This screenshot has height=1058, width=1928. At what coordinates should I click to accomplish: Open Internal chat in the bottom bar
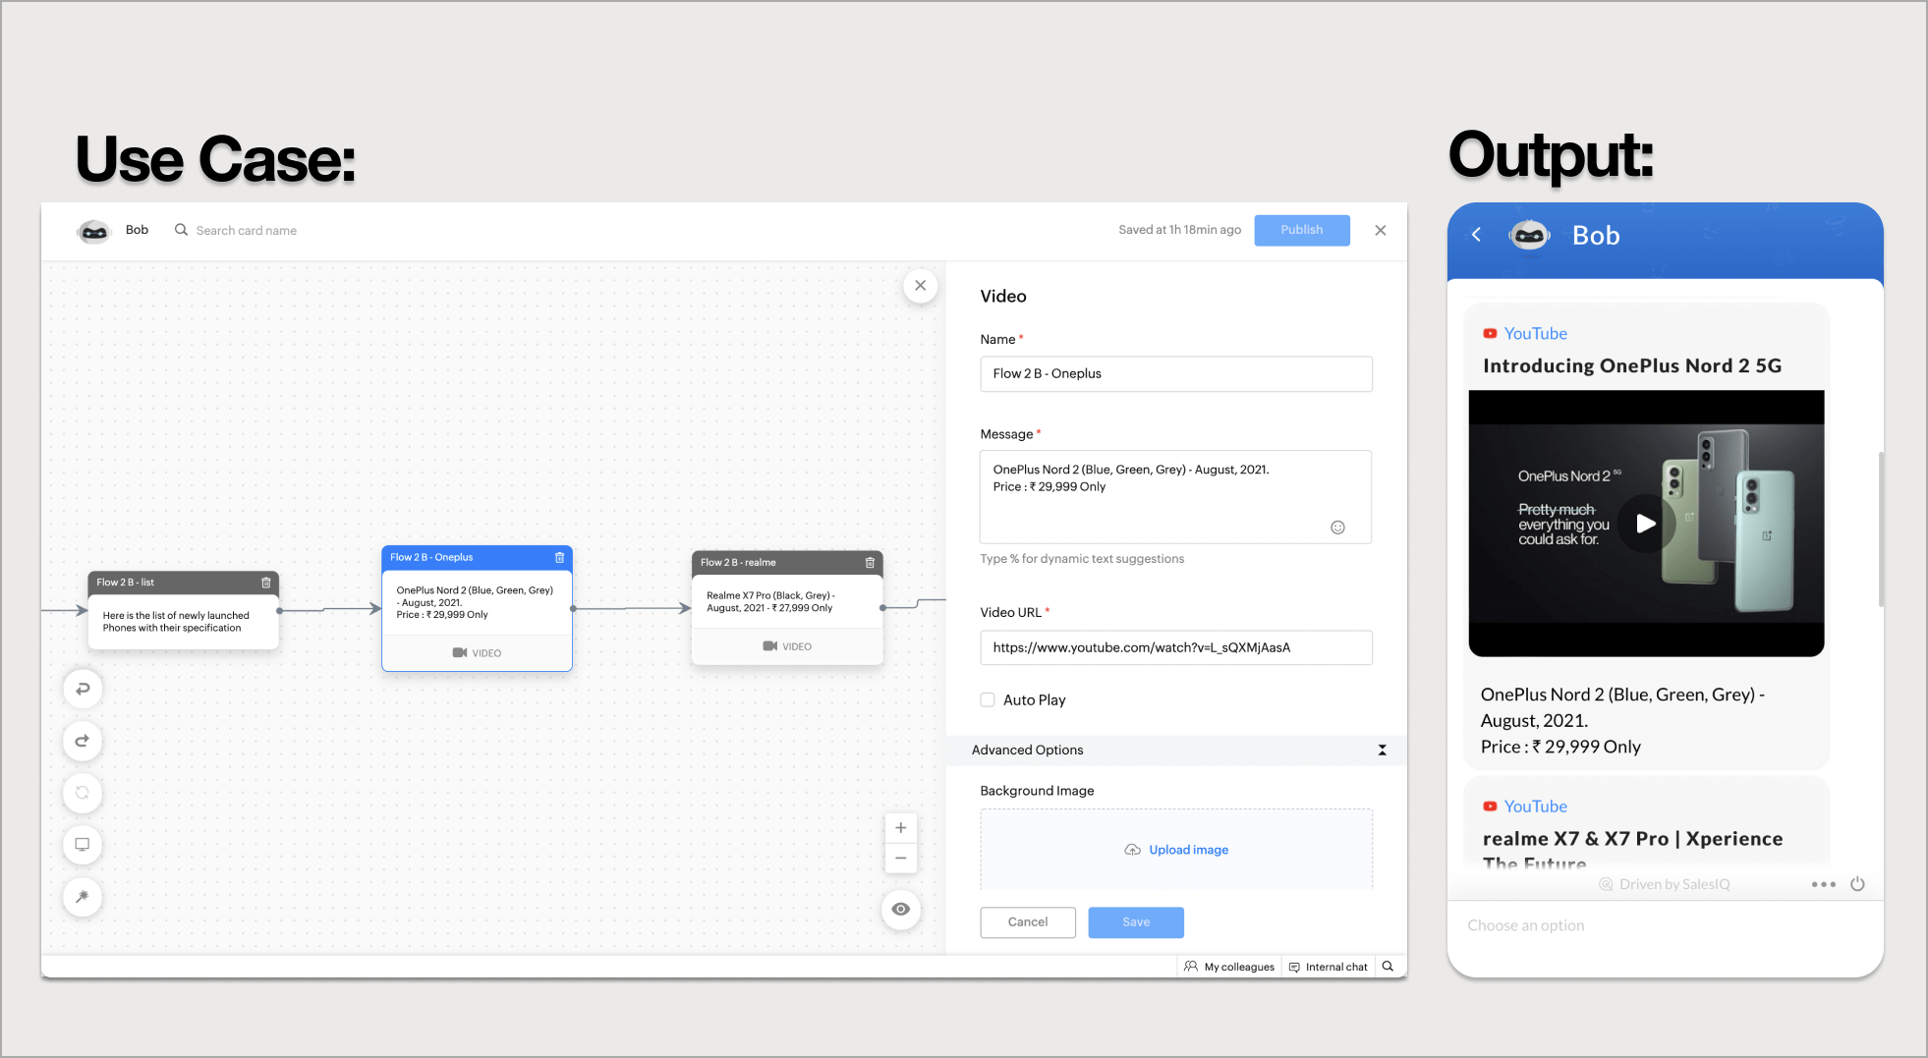coord(1328,967)
